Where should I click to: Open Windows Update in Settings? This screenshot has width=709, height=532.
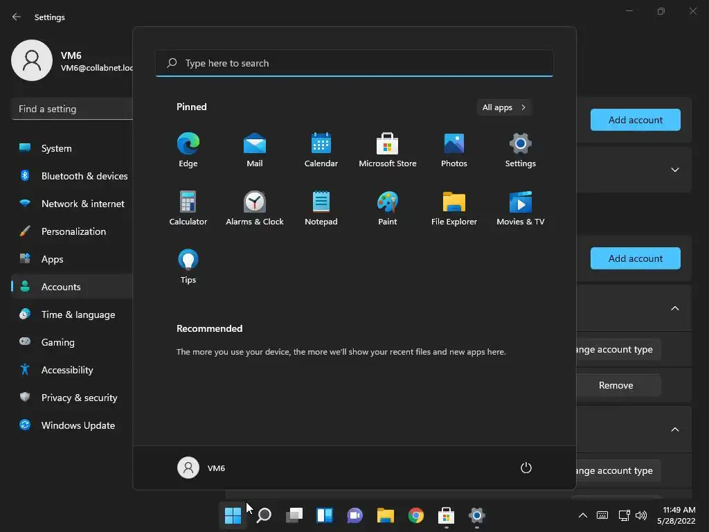coord(72,425)
